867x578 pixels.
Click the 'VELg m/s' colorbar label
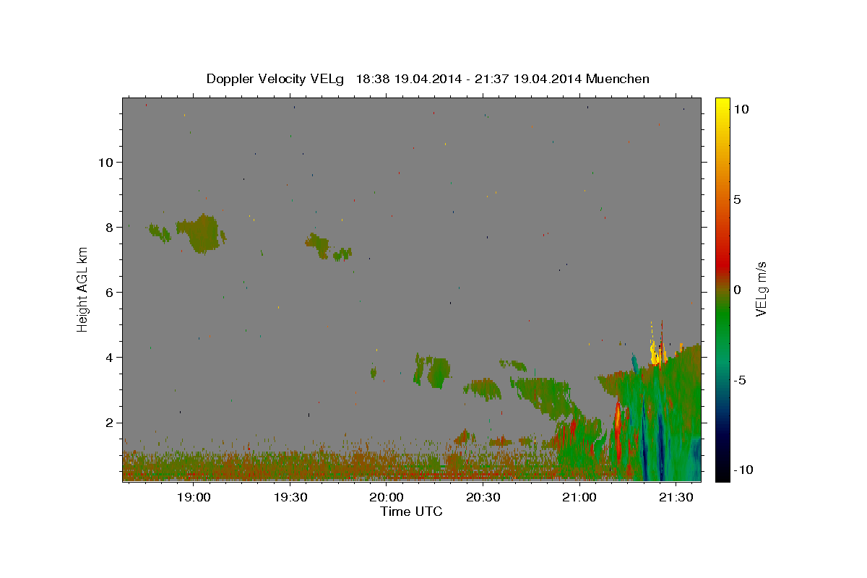click(761, 288)
